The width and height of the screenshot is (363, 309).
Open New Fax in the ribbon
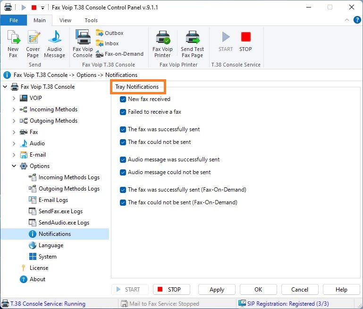tap(13, 44)
